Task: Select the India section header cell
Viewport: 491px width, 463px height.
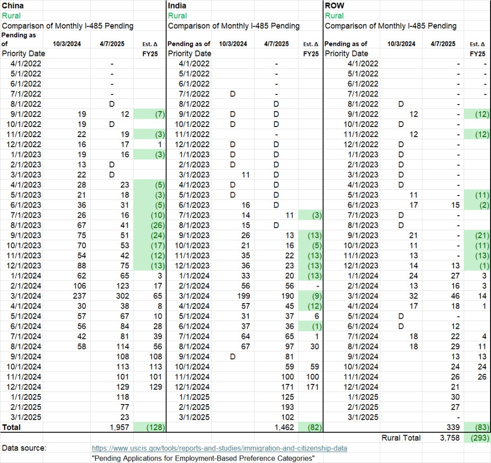Action: coord(177,6)
